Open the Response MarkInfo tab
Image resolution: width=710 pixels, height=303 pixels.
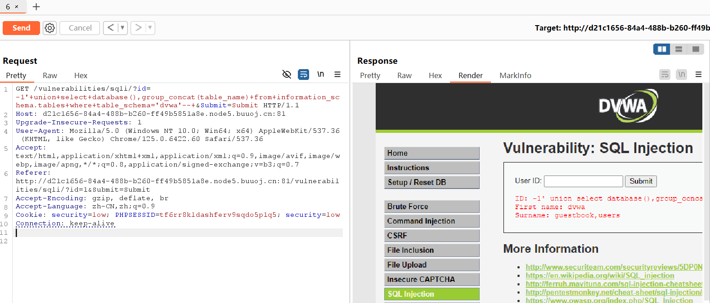point(515,75)
